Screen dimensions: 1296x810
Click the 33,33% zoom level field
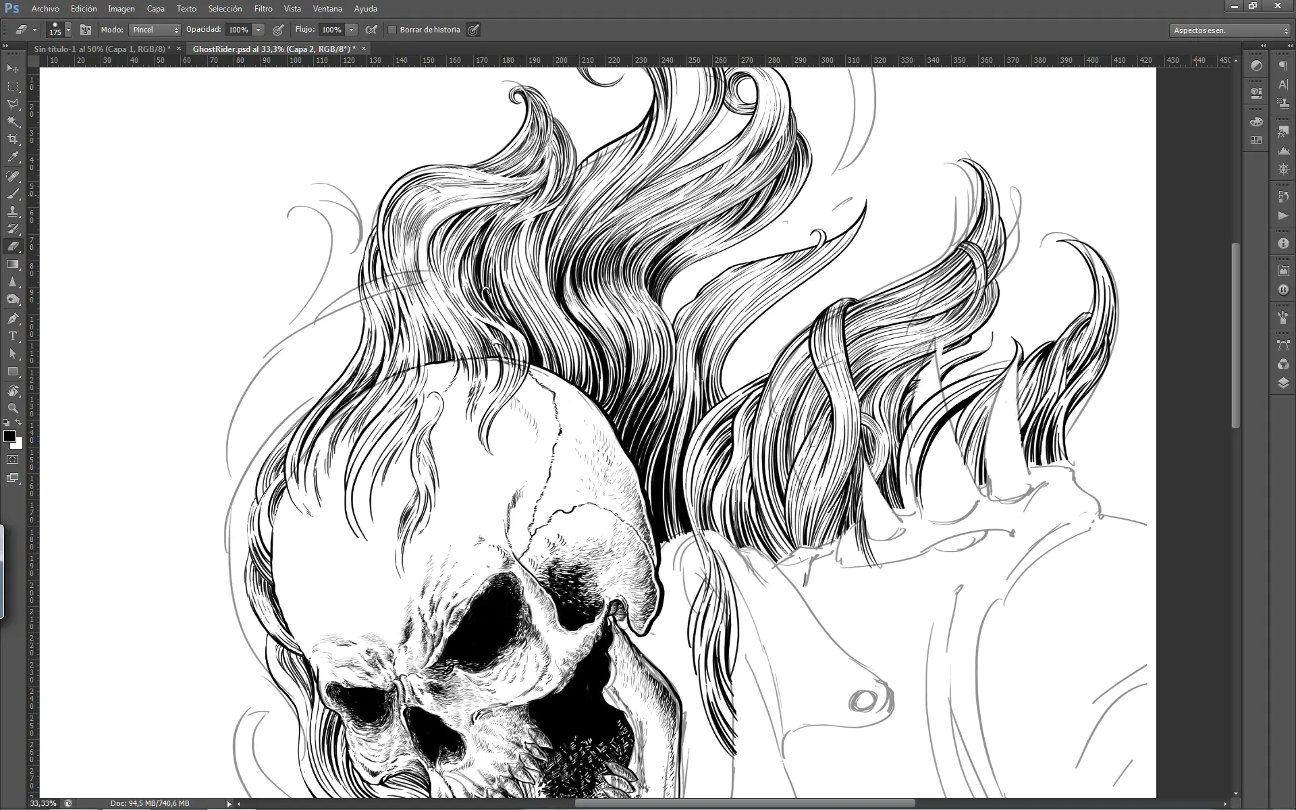coord(44,803)
